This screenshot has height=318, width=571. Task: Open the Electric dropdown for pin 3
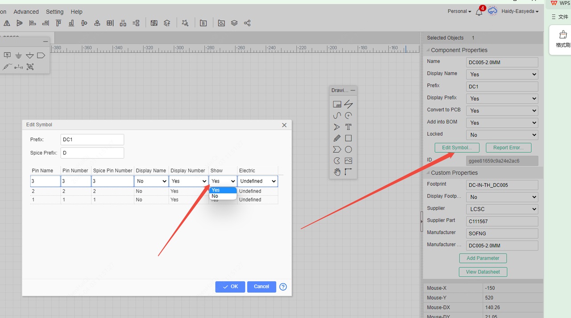pos(257,181)
